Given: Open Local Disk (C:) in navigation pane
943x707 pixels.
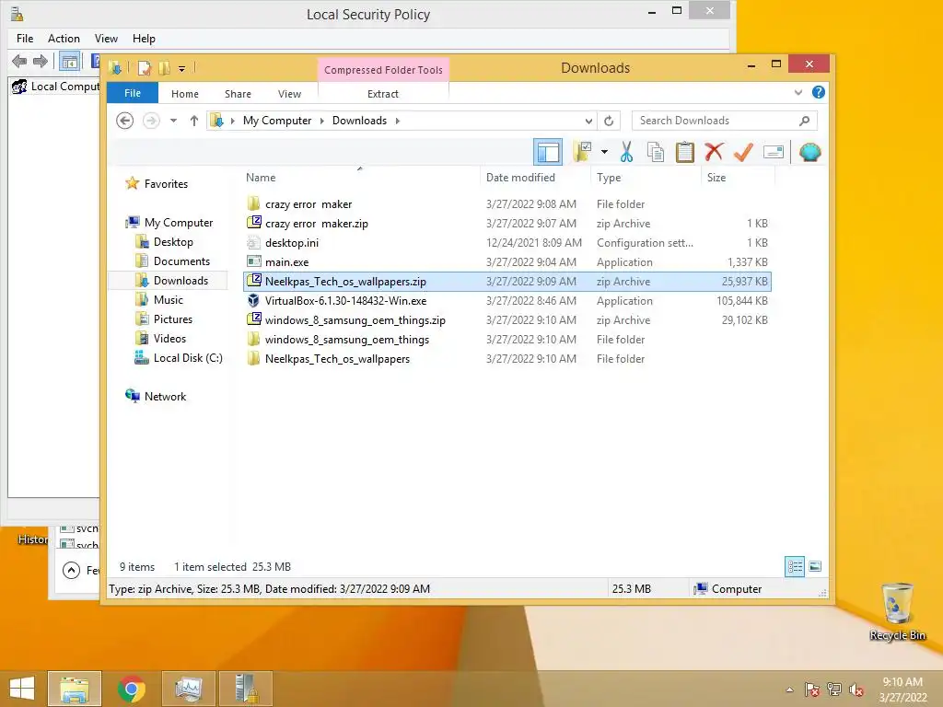Looking at the screenshot, I should click(x=179, y=358).
